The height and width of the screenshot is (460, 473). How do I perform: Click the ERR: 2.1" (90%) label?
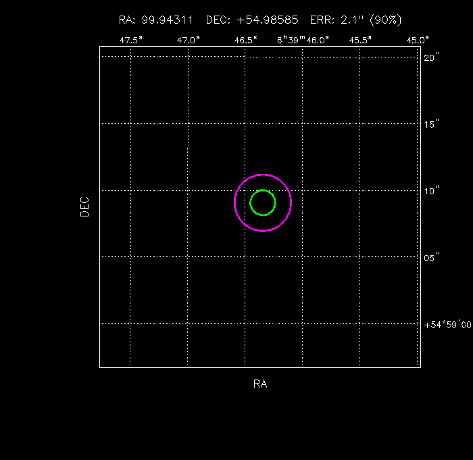tap(356, 20)
